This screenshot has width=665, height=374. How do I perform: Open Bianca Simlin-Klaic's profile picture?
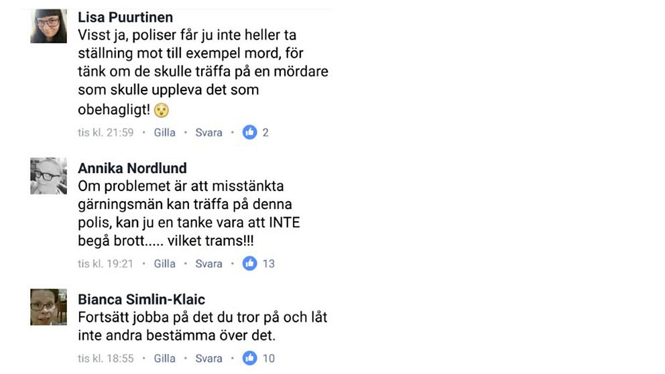(x=48, y=307)
